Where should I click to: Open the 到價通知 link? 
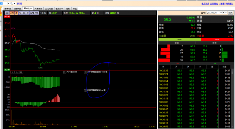(229, 4)
